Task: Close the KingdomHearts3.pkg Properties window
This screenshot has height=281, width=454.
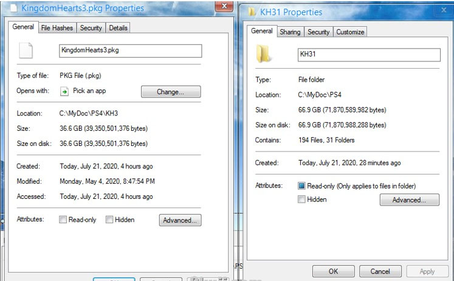Action: point(224,6)
